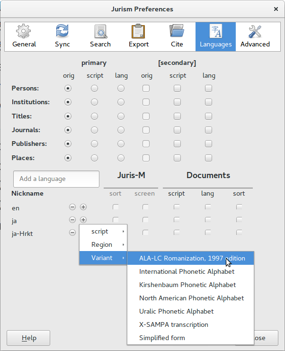Viewport: 285px width, 351px height.
Task: Choose Simplified form variant
Action: click(191, 338)
